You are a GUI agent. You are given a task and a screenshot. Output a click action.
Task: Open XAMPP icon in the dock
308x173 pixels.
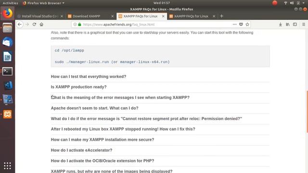[x=8, y=114]
